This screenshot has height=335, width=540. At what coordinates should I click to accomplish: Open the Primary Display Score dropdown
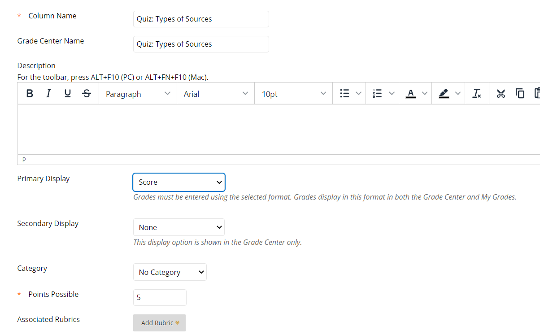(x=179, y=182)
